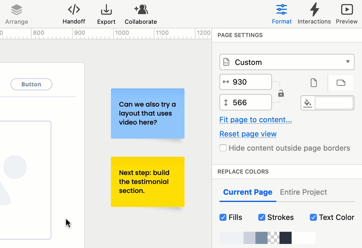Viewport: 362px width, 248px height.
Task: Select the Current Page tab
Action: pos(247,192)
